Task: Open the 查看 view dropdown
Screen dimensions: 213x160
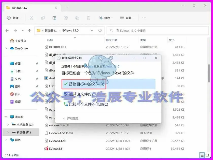Action: (x=127, y=18)
